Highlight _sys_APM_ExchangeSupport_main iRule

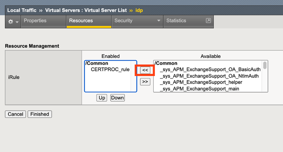(x=198, y=88)
